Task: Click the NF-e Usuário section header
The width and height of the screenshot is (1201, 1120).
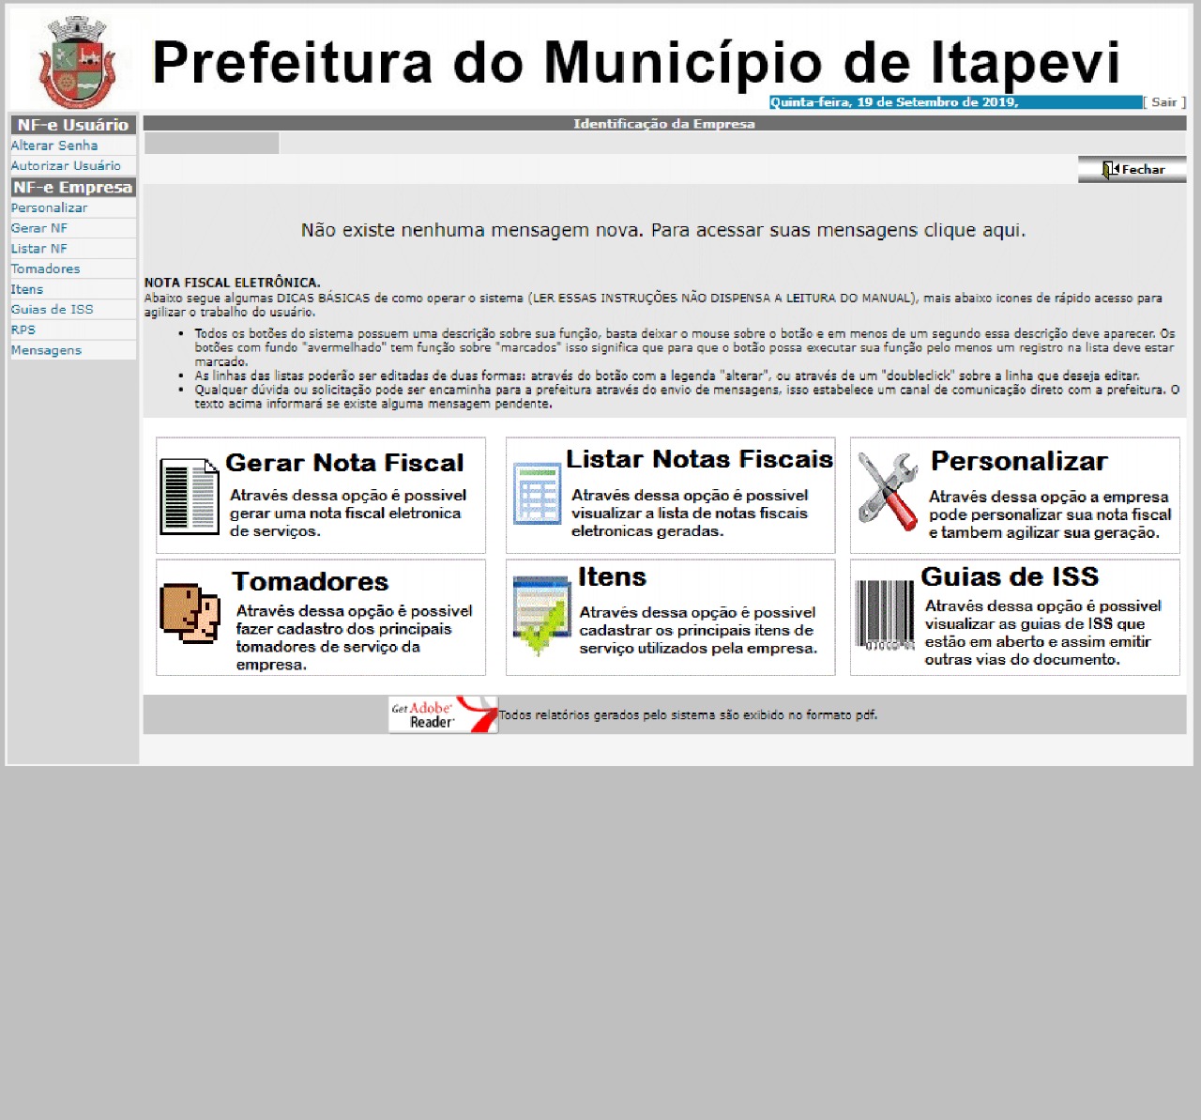Action: pos(73,125)
